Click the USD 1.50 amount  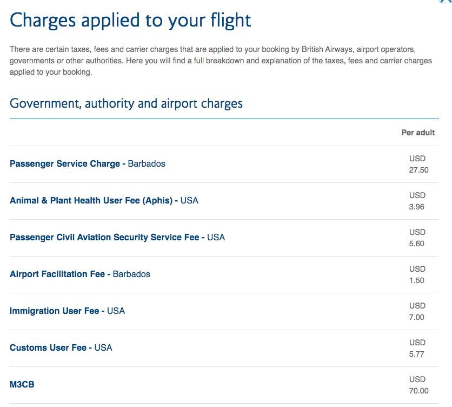[417, 274]
